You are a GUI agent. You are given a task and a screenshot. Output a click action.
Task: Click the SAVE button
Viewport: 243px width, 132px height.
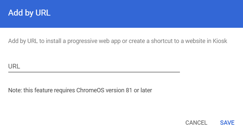click(227, 123)
